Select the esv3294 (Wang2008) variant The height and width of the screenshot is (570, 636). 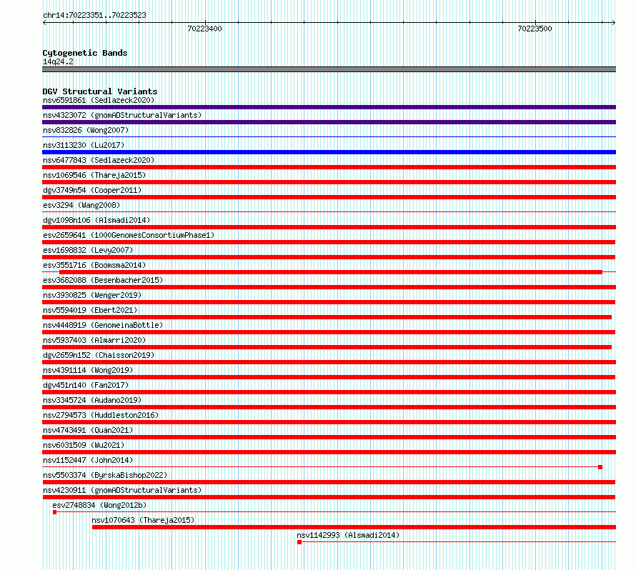[81, 205]
